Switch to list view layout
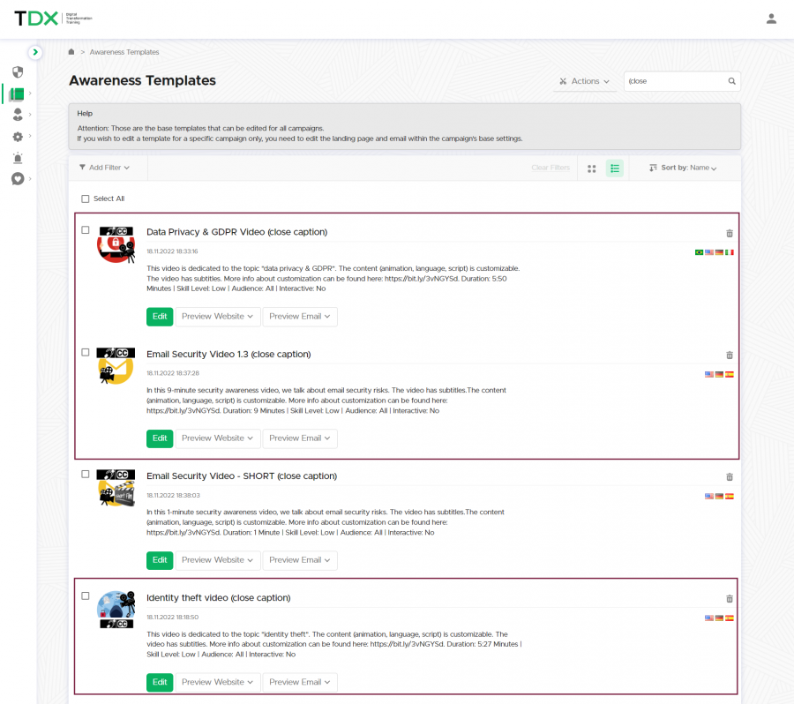Viewport: 794px width, 704px height. (x=615, y=168)
